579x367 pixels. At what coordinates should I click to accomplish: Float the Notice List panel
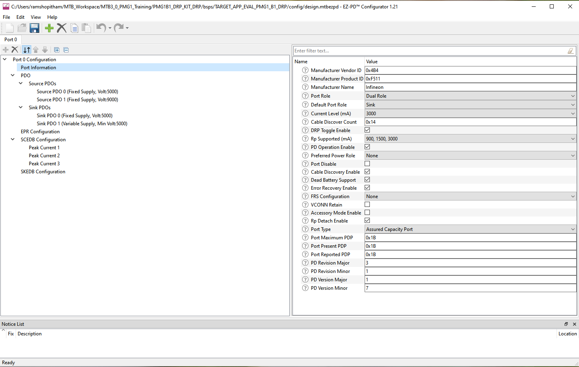pos(566,324)
